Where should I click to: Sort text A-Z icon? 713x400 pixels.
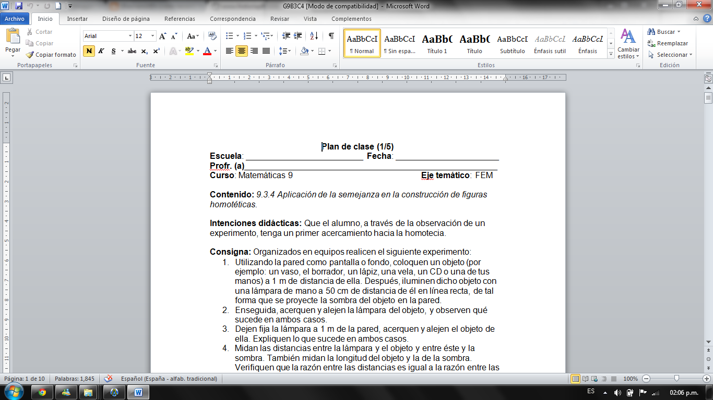coord(314,36)
